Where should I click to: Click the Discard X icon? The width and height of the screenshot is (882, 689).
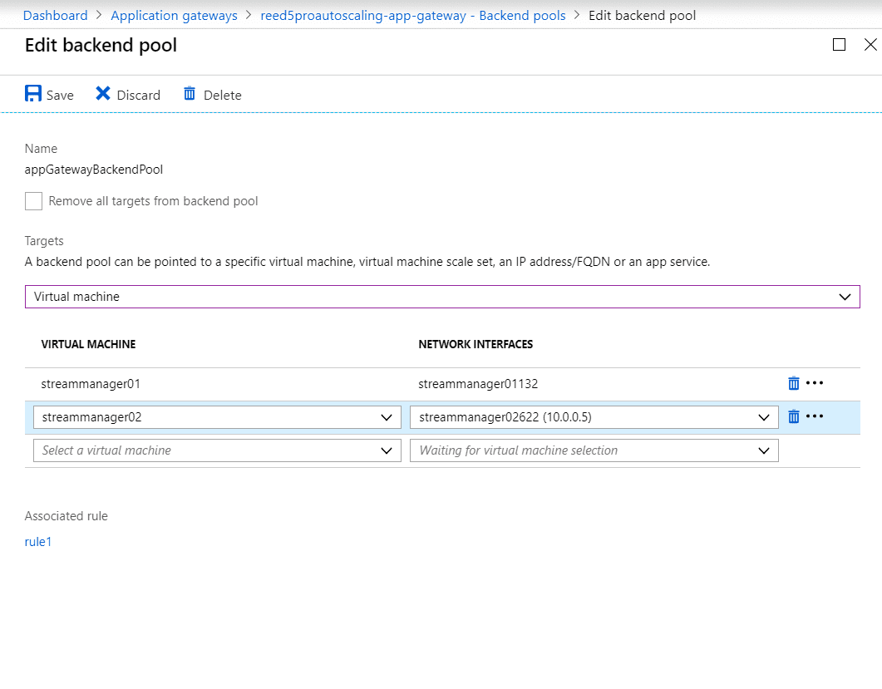[103, 94]
